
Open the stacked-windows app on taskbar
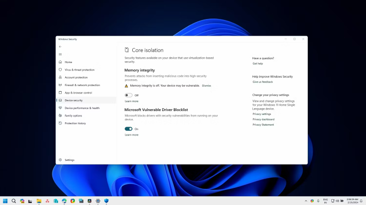click(81, 201)
